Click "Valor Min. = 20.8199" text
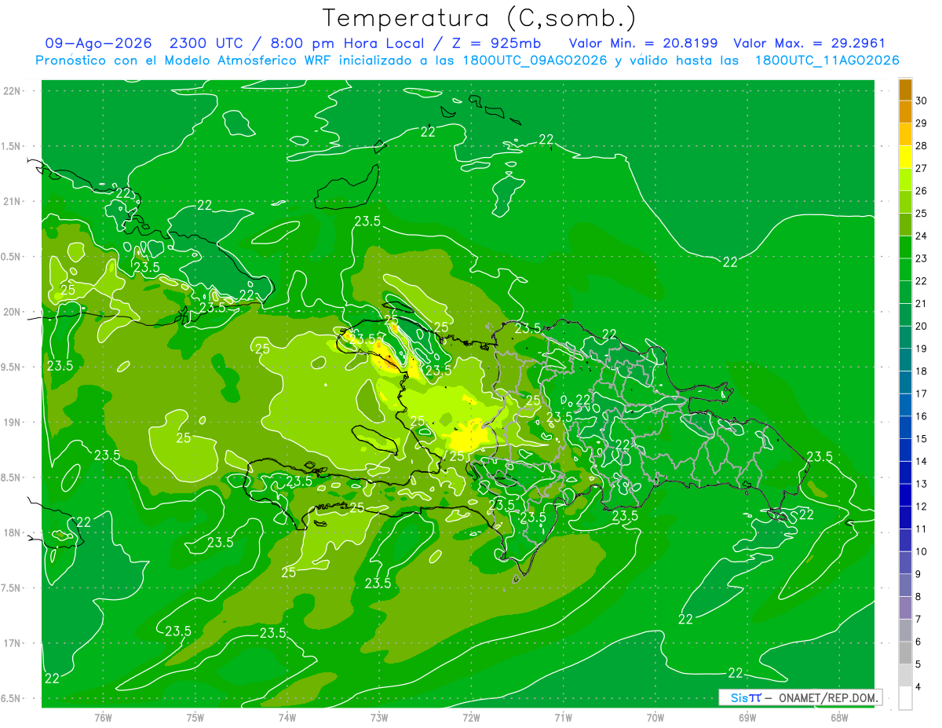The image size is (942, 728). pos(643,43)
